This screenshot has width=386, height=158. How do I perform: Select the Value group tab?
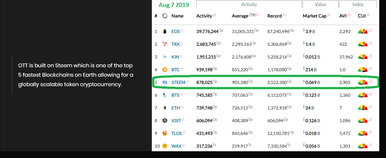(x=320, y=5)
